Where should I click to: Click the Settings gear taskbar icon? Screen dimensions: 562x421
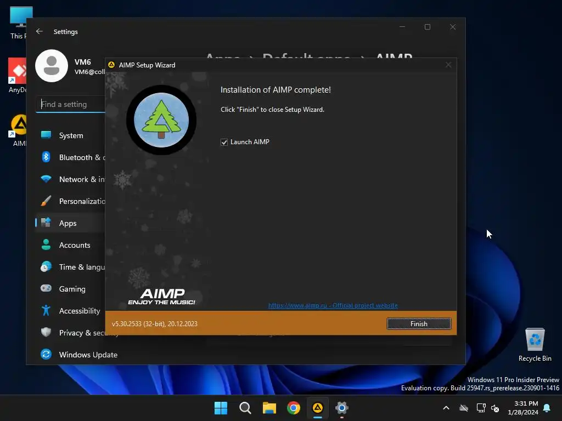coord(342,408)
